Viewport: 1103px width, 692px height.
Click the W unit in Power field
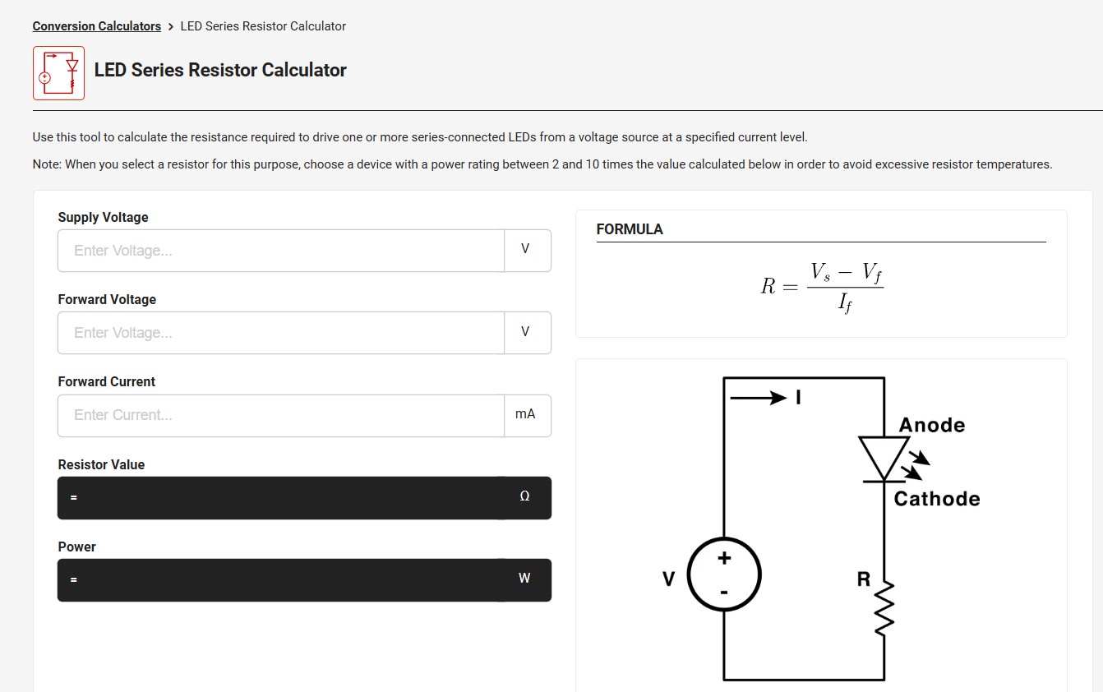click(524, 579)
